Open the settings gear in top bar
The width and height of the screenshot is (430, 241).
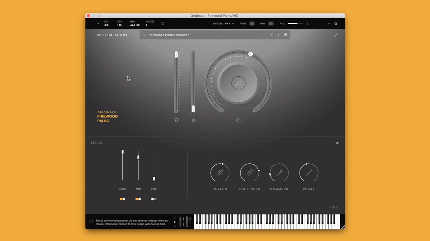[x=336, y=24]
